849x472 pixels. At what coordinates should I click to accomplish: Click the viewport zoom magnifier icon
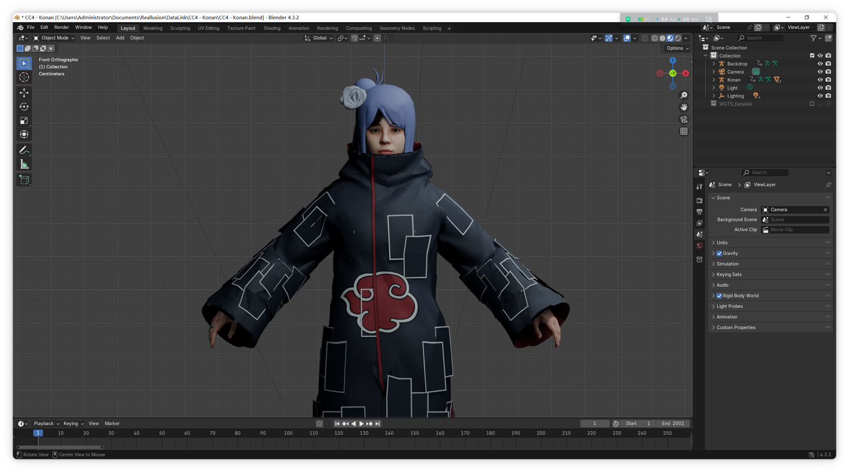tap(684, 96)
